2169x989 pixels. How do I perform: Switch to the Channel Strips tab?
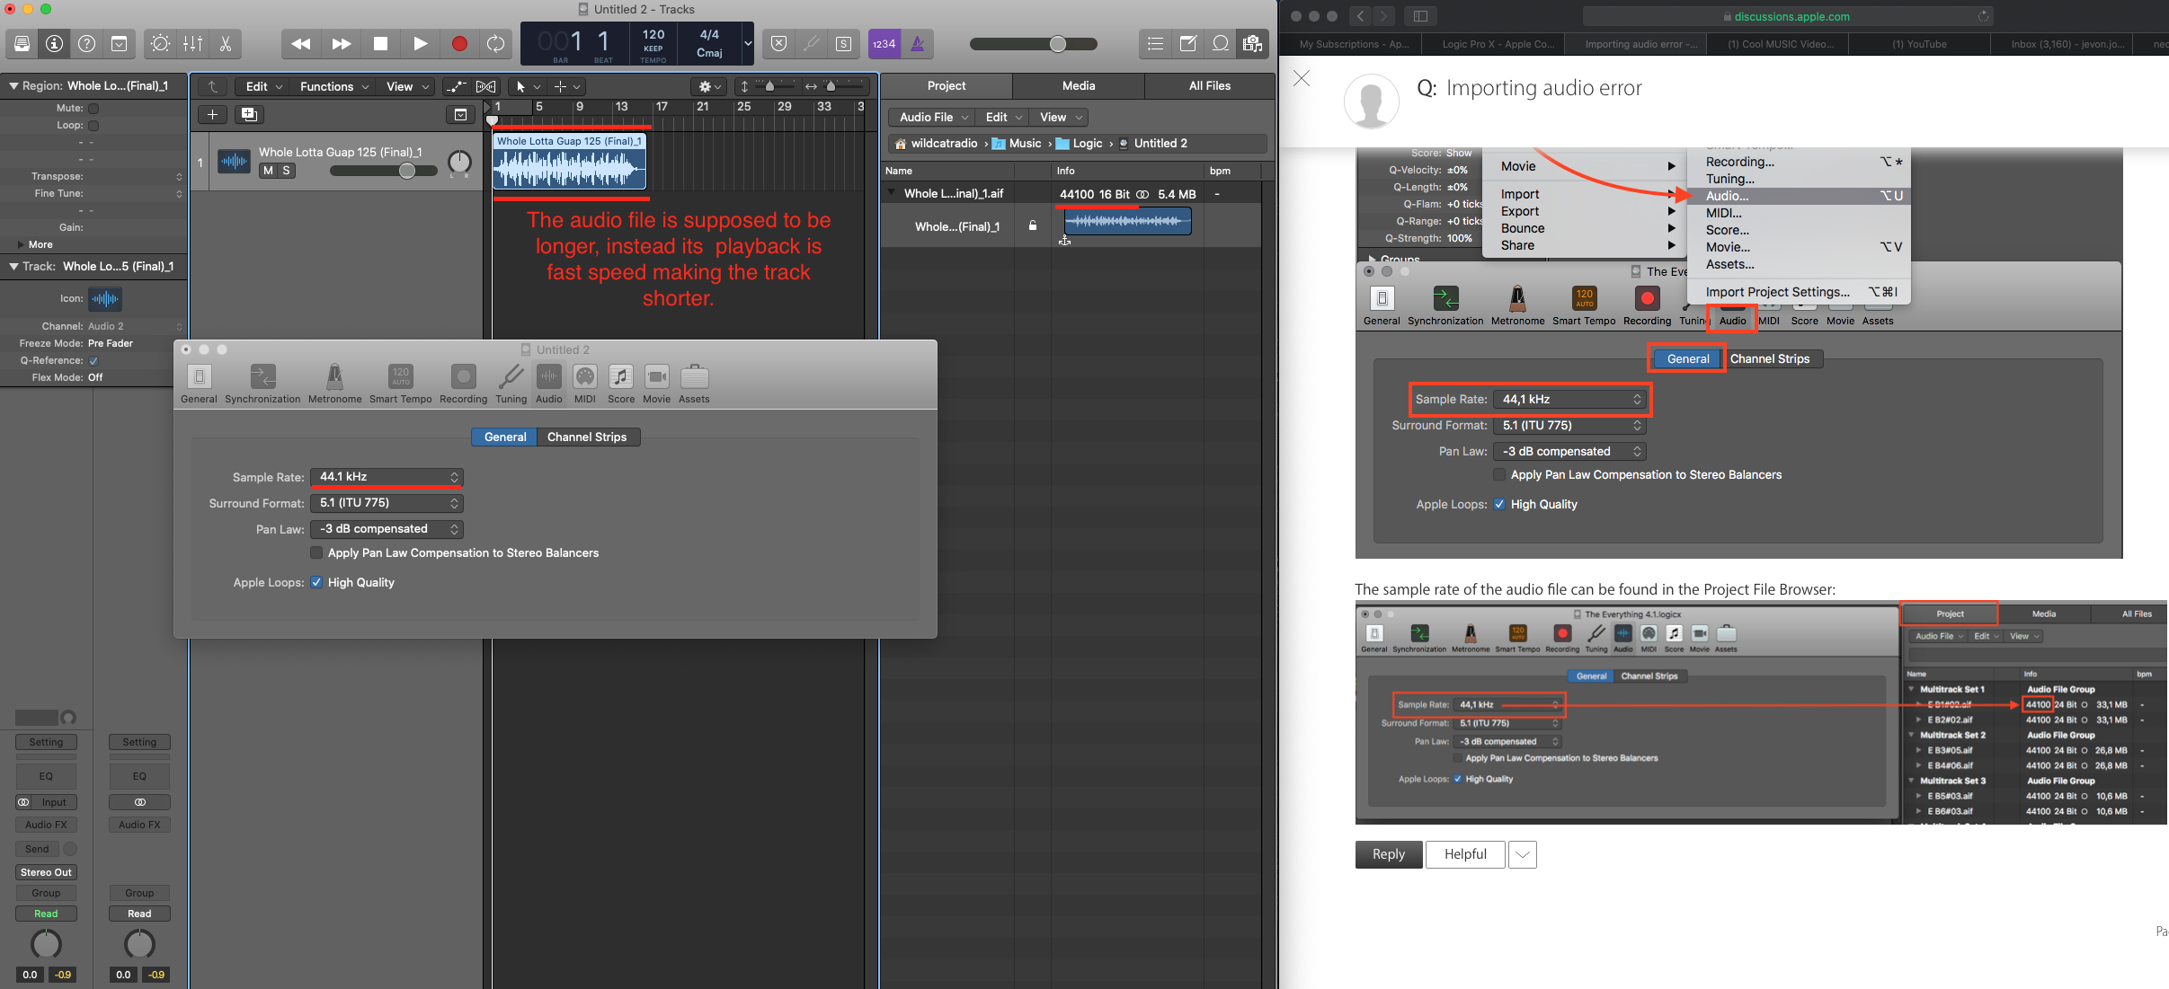[x=587, y=437]
